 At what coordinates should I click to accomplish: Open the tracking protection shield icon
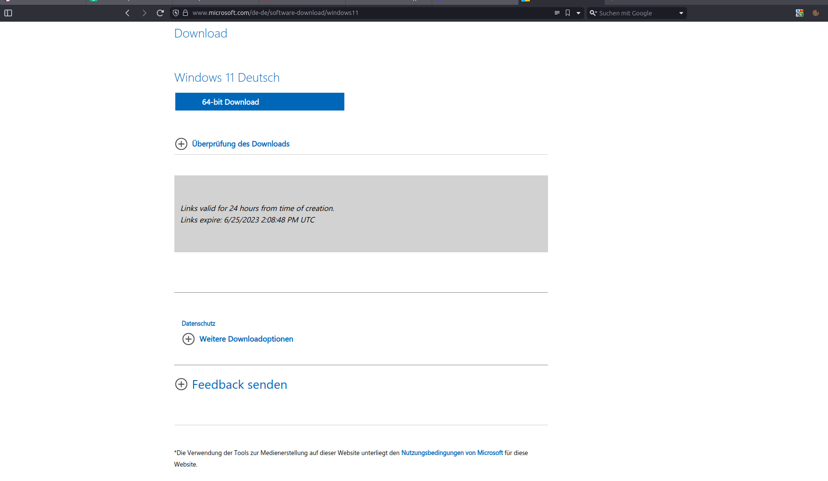[176, 13]
